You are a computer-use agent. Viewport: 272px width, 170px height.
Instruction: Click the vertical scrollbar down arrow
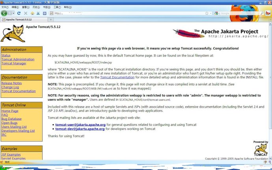tap(270, 158)
